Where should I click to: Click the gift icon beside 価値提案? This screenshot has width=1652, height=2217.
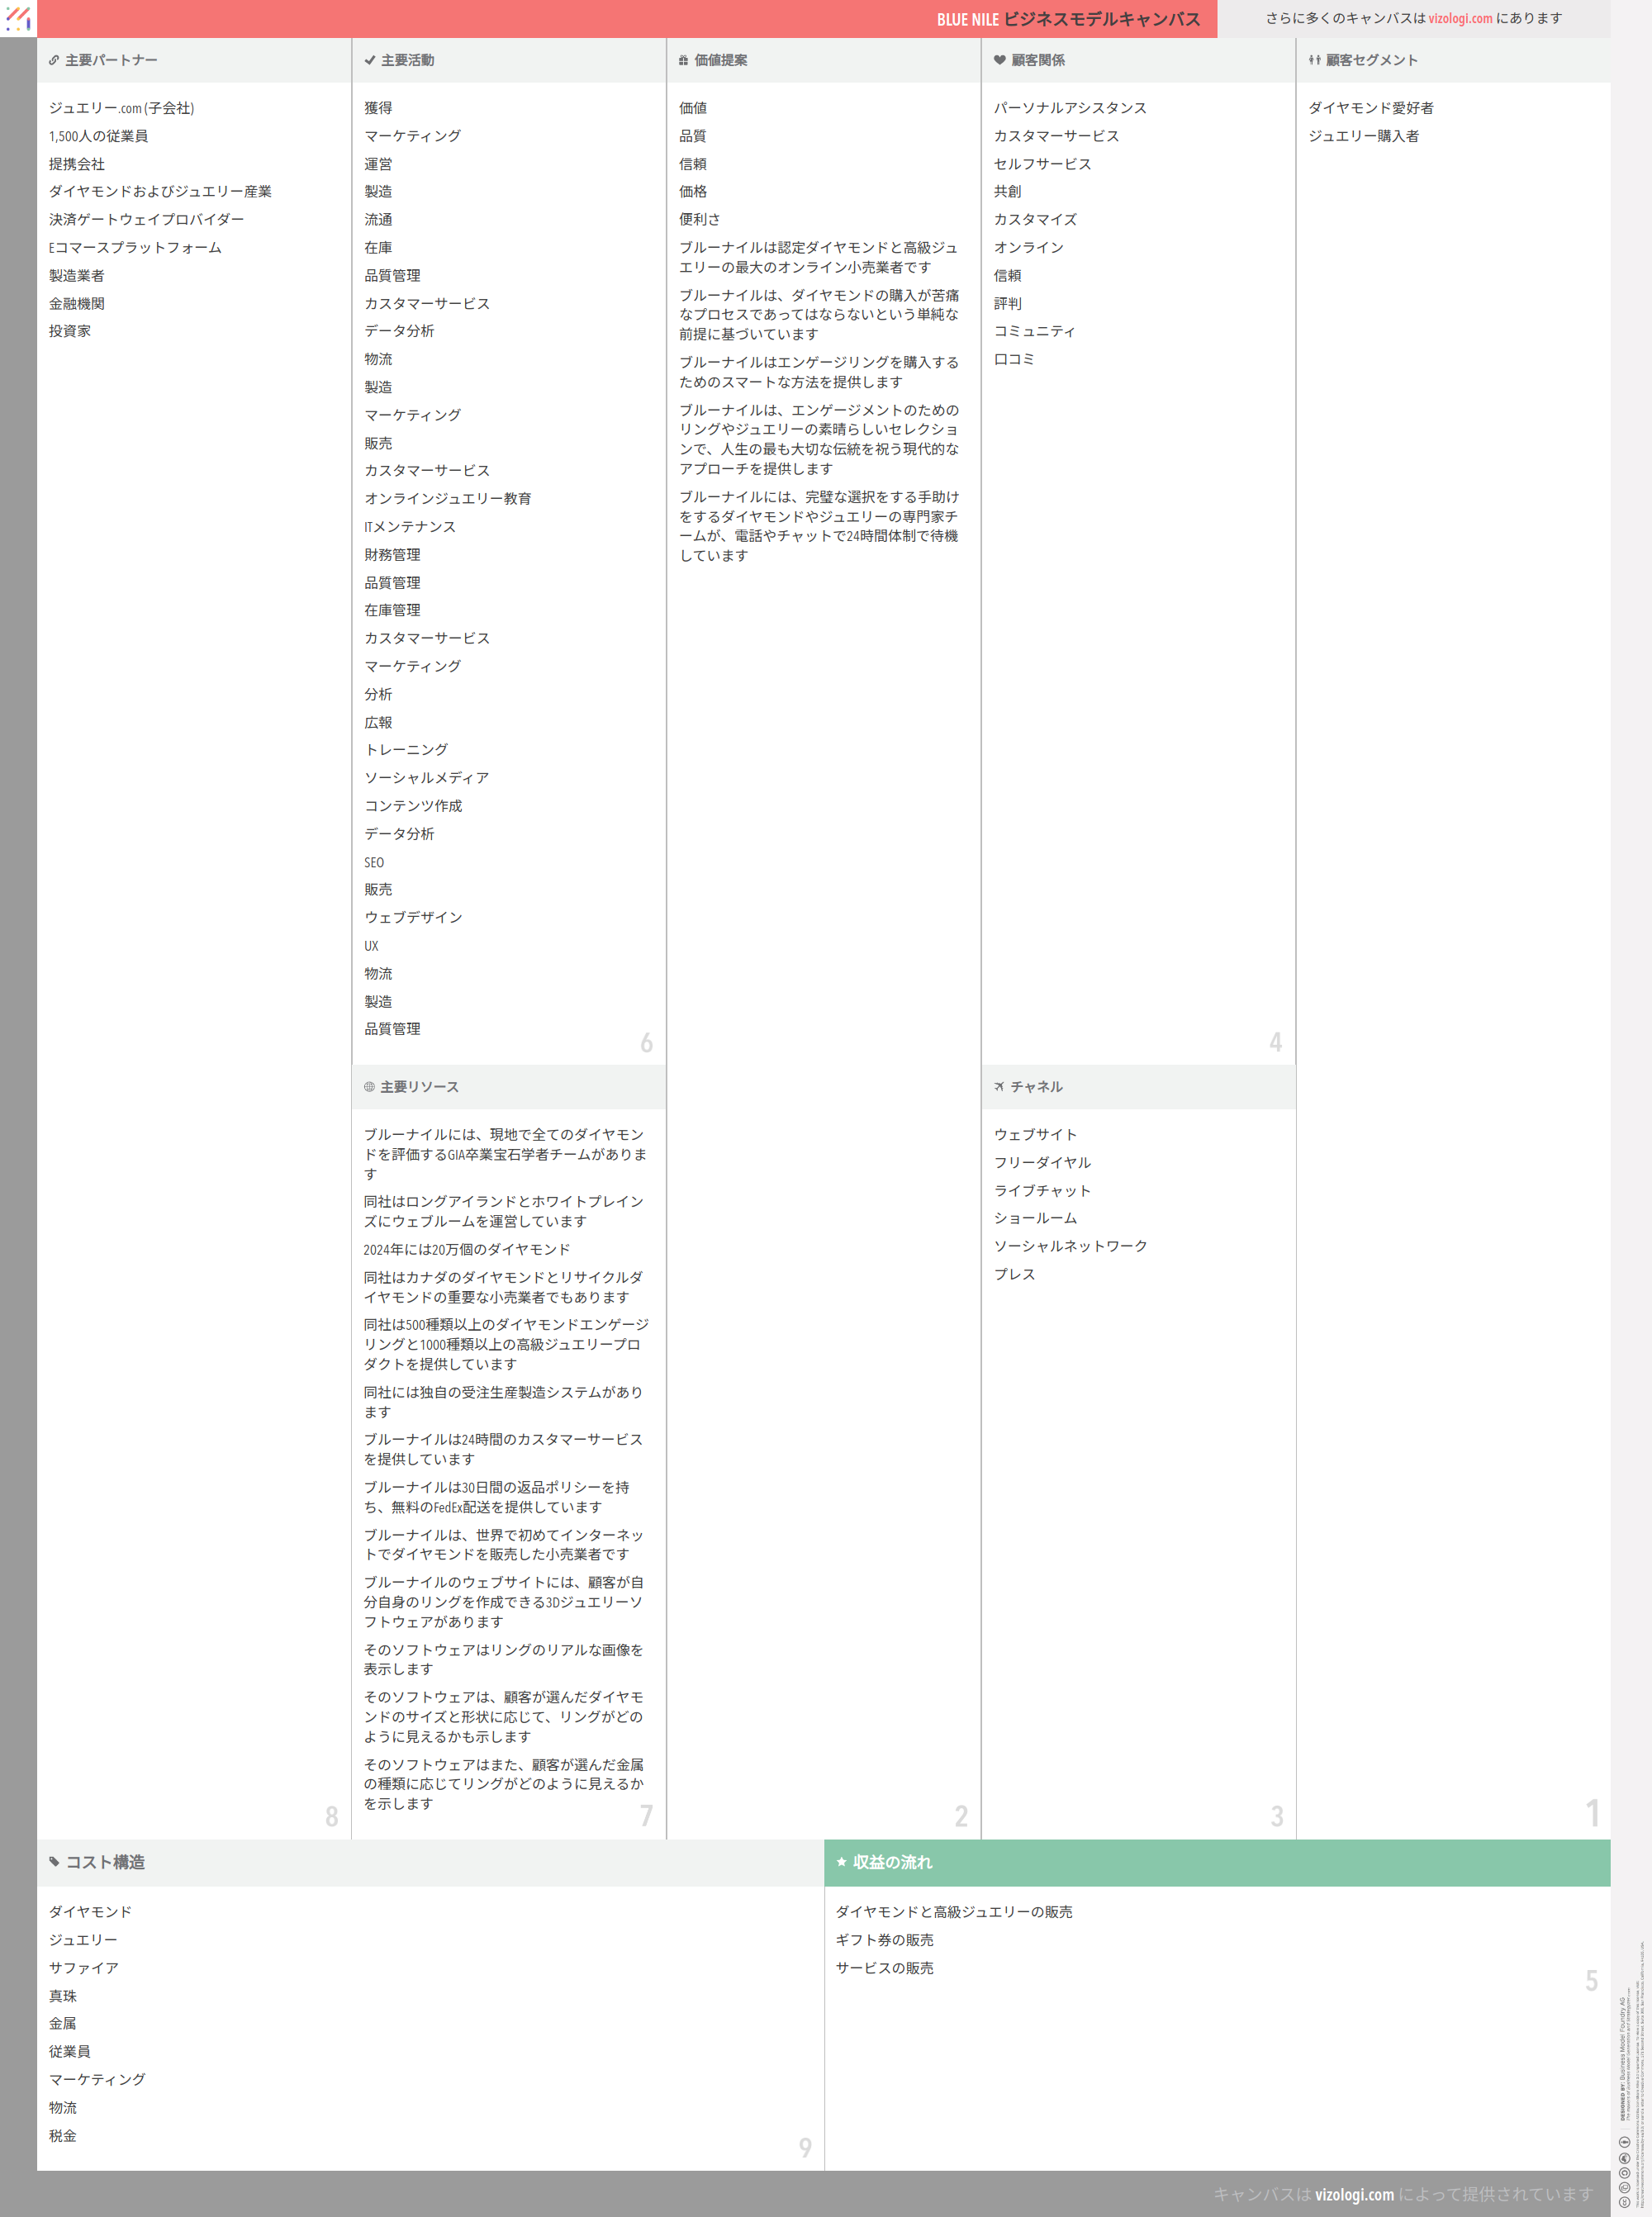(684, 60)
